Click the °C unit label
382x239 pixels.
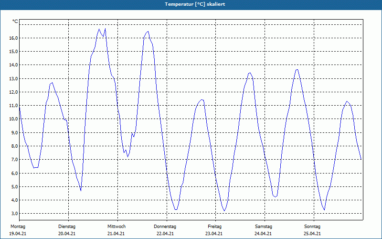click(15, 22)
